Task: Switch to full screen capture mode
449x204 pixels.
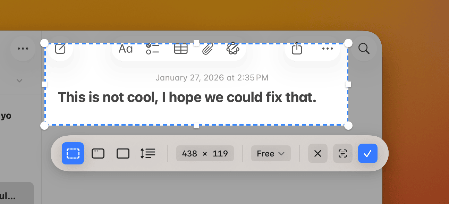Action: (123, 153)
